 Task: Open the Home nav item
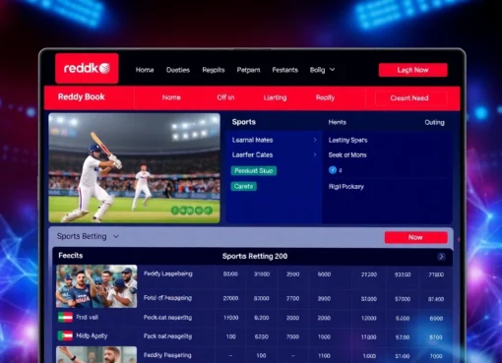click(145, 70)
